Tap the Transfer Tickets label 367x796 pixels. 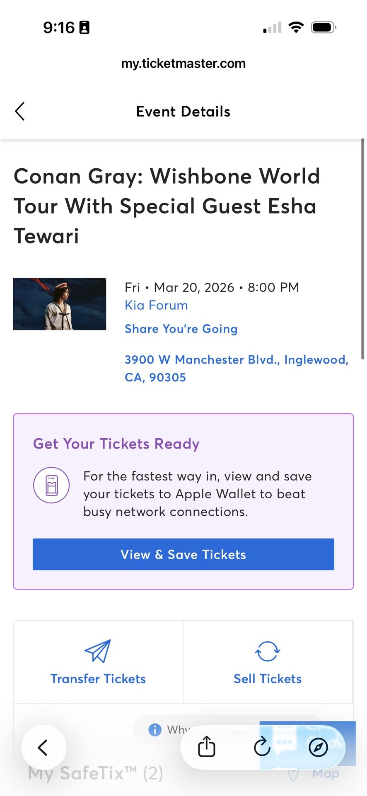pos(98,679)
